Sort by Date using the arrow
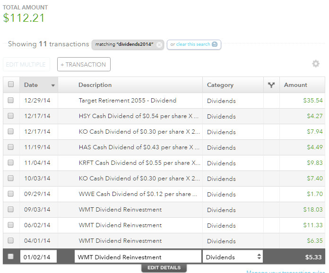This screenshot has height=273, width=329. 53,85
